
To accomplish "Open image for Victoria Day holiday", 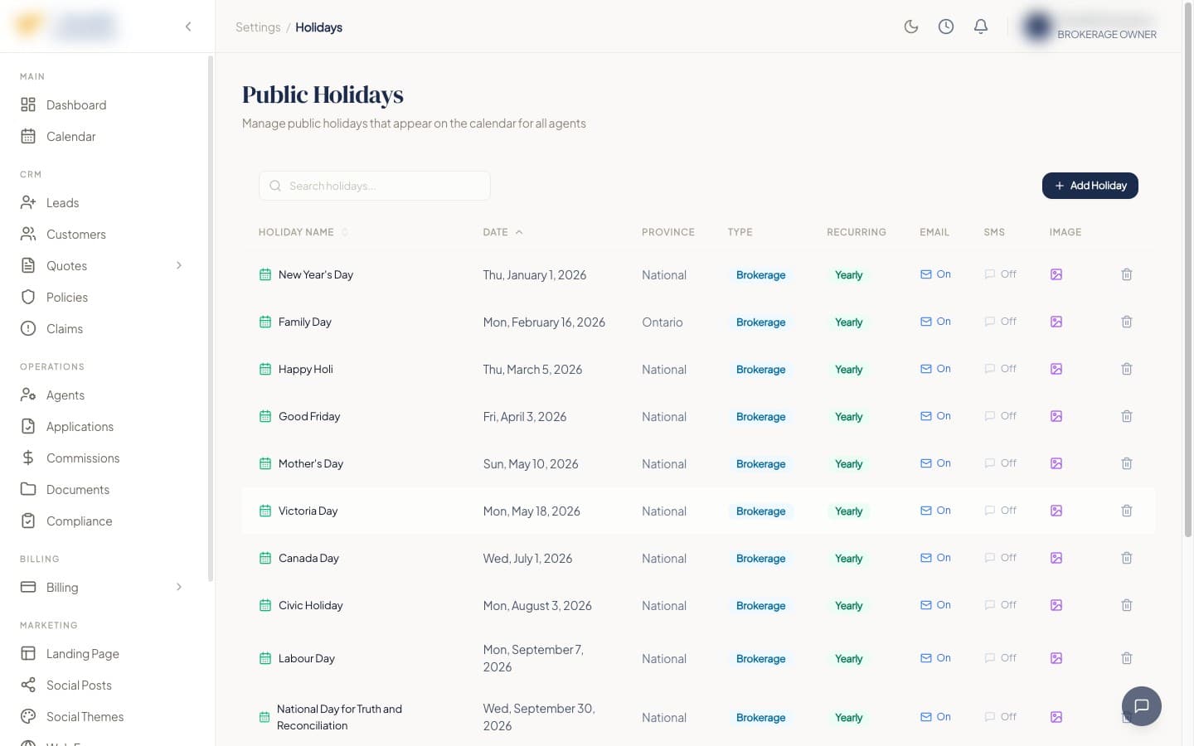I will [x=1056, y=511].
